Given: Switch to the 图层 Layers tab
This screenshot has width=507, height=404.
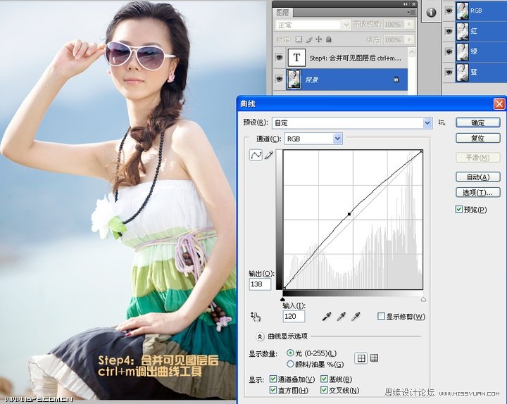Looking at the screenshot, I should click(x=282, y=12).
